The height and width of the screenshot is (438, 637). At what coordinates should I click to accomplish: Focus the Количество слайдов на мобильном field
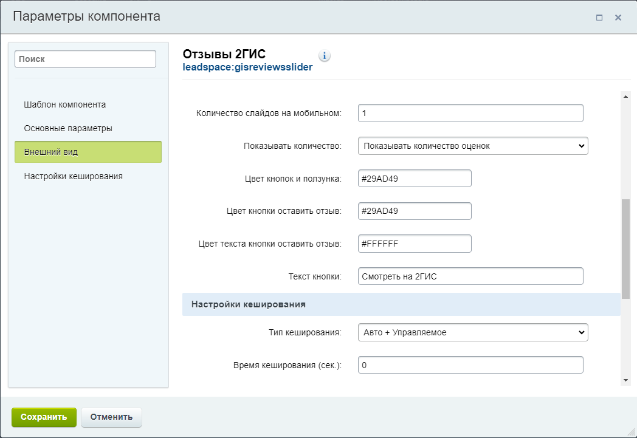470,113
